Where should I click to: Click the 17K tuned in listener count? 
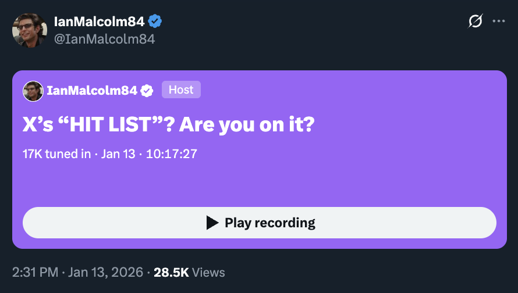pos(56,154)
